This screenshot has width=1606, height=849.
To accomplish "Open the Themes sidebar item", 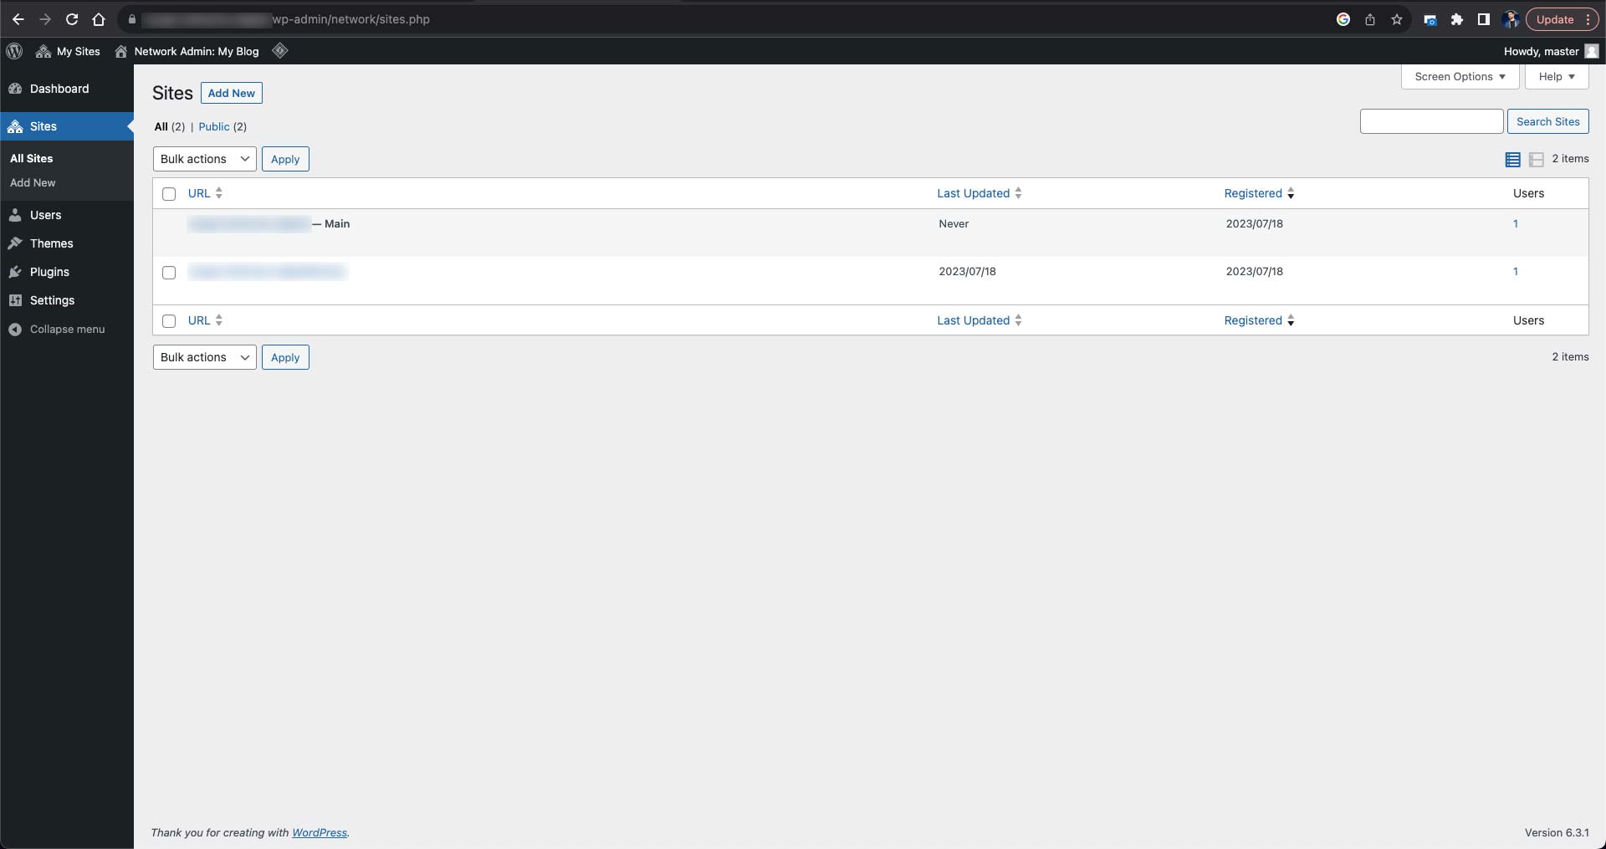I will click(50, 243).
